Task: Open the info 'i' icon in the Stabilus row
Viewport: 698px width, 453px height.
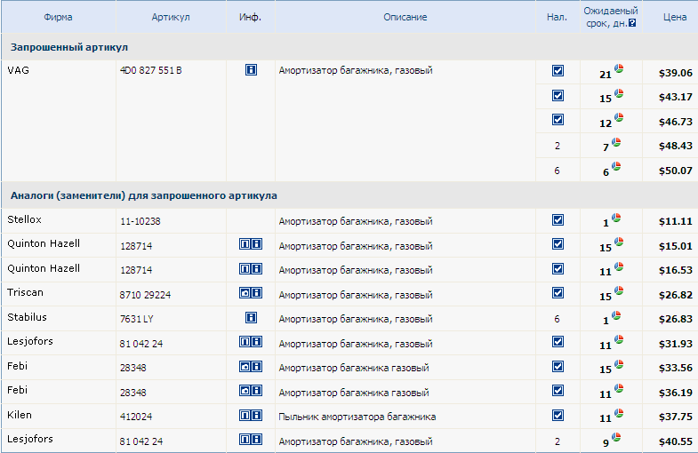Action: (x=251, y=317)
